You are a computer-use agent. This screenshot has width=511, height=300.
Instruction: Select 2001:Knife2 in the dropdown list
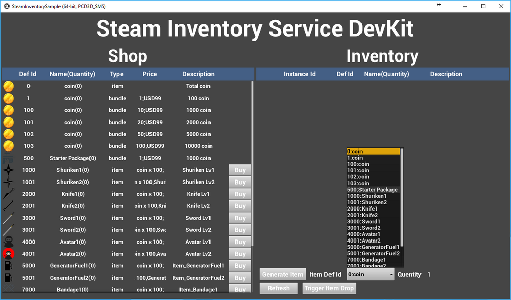pos(374,215)
